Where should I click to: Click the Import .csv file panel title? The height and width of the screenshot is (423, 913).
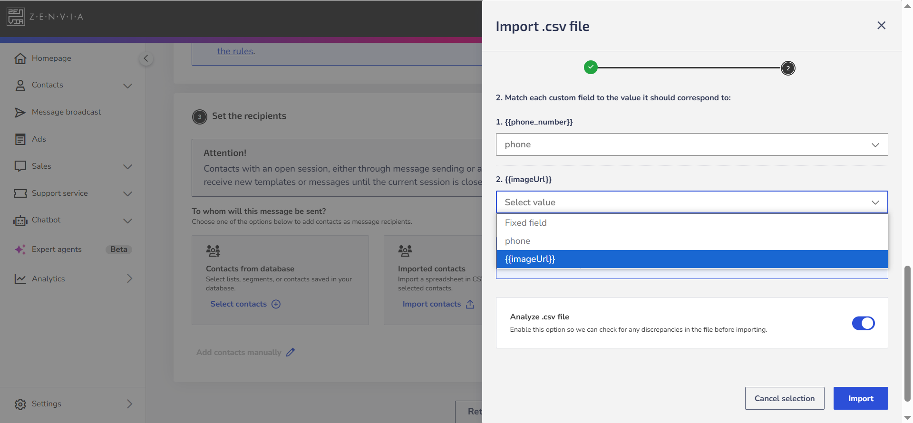(x=543, y=26)
